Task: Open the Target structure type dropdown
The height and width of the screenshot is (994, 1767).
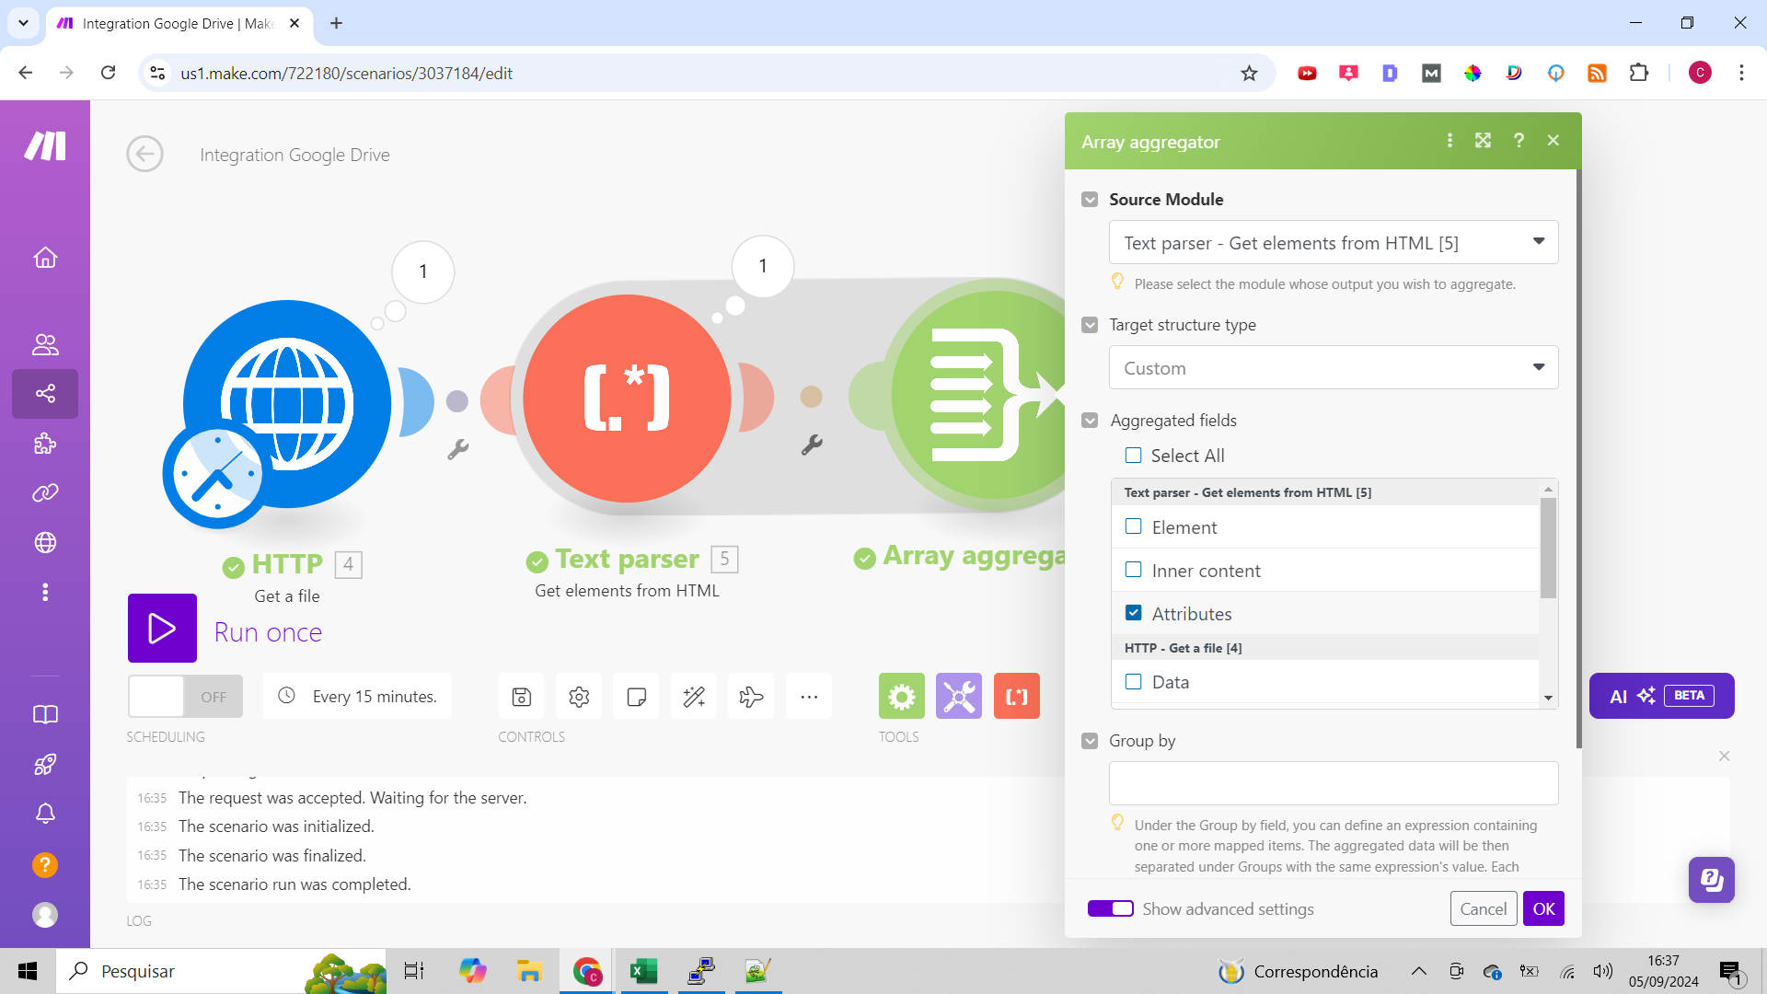Action: click(x=1333, y=367)
